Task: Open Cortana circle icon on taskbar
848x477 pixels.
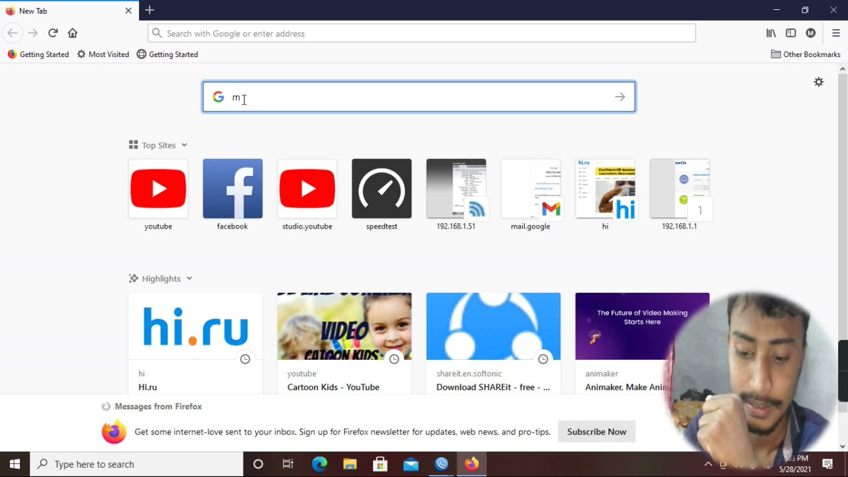Action: click(x=258, y=464)
